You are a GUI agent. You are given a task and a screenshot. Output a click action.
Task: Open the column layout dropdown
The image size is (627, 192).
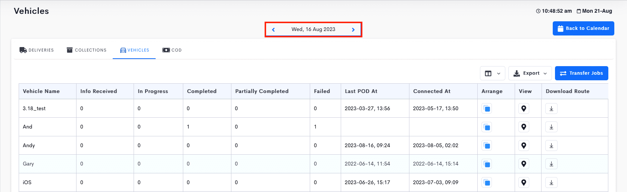pyautogui.click(x=493, y=73)
